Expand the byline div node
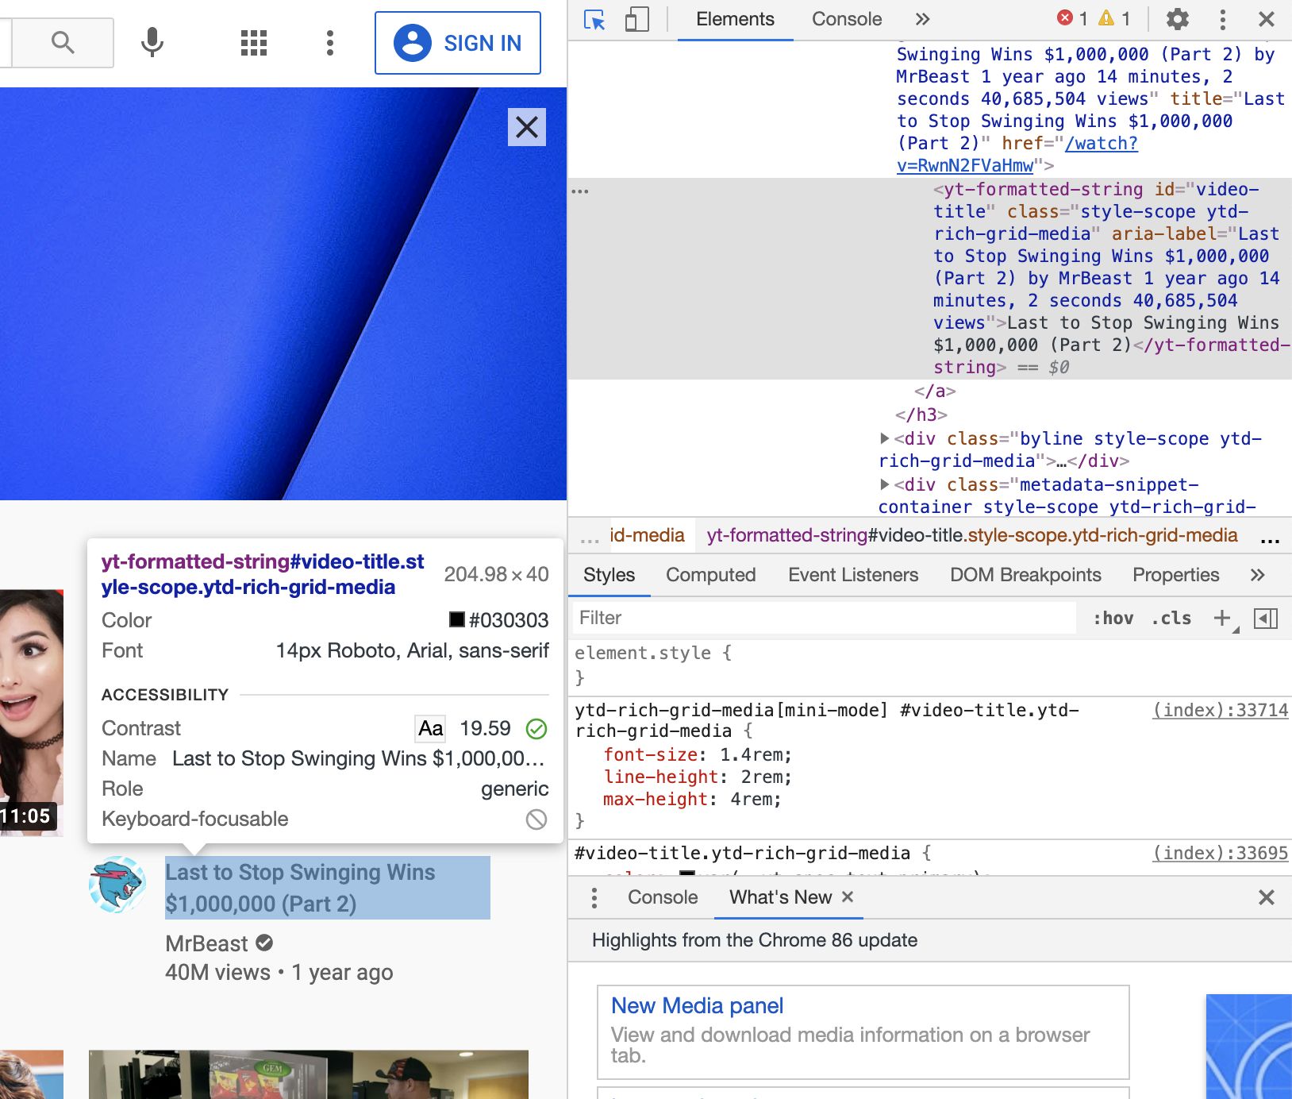This screenshot has height=1099, width=1292. pyautogui.click(x=885, y=438)
